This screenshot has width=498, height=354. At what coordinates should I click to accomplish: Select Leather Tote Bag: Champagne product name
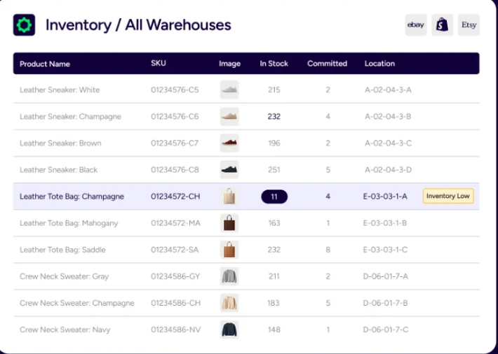click(72, 197)
